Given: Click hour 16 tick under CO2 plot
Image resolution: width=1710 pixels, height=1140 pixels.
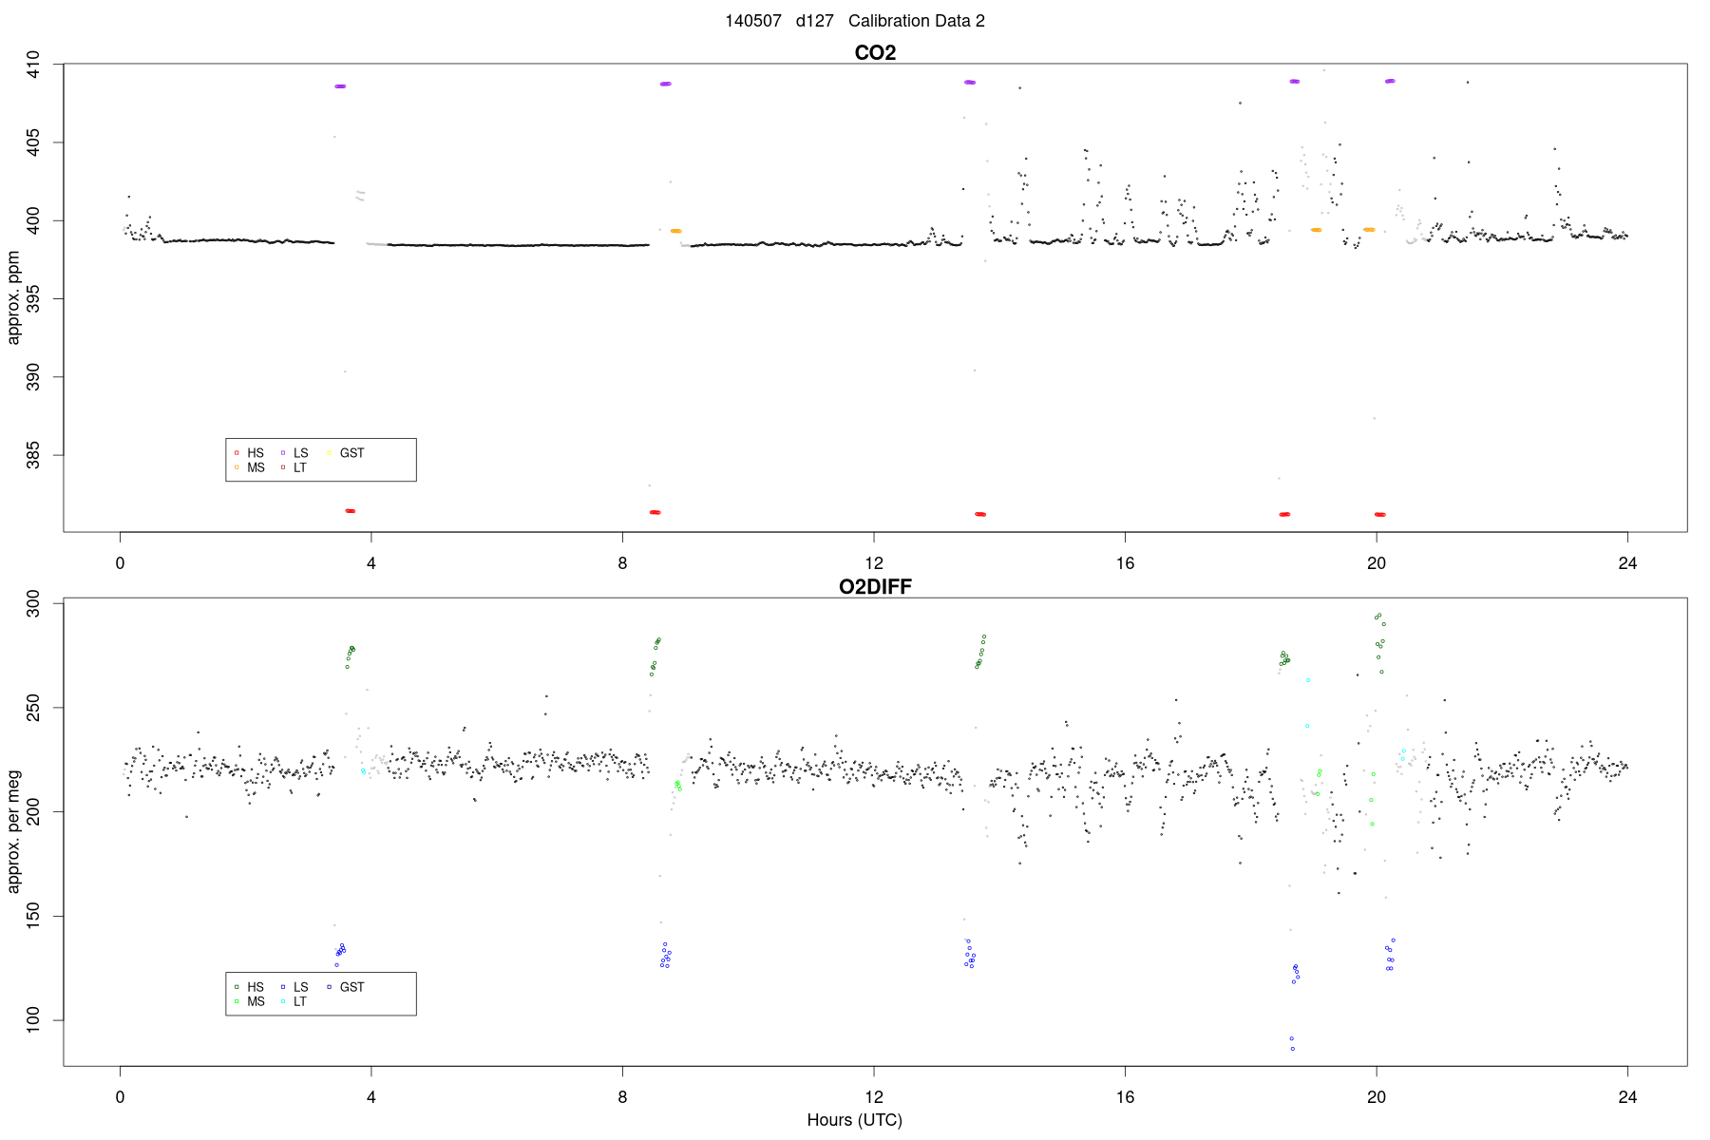Looking at the screenshot, I should point(1126,563).
